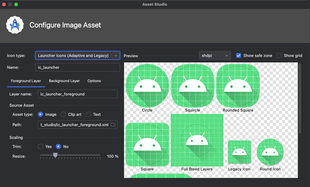Disable the Show safe zone checkbox
Image resolution: width=310 pixels, height=187 pixels.
tap(239, 56)
